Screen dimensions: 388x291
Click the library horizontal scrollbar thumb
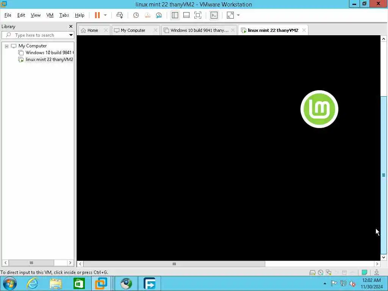pos(31,263)
